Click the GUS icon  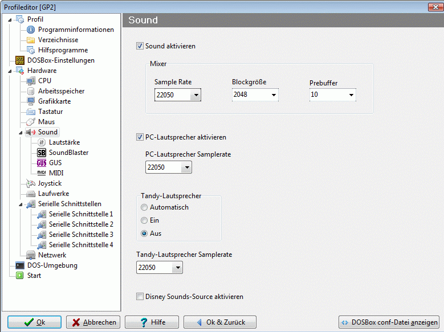tap(42, 163)
